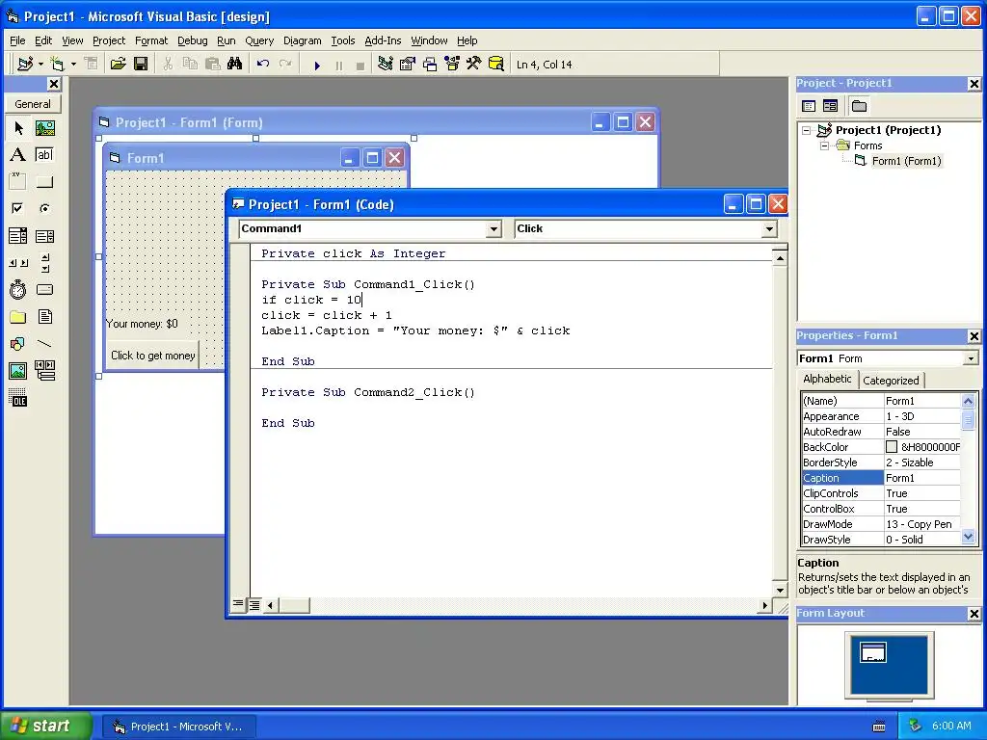Screen dimensions: 987x740
Task: Select the CommandButton tool in the toolbox
Action: click(44, 182)
